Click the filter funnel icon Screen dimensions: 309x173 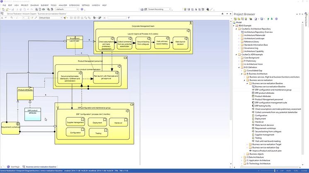click(x=129, y=18)
